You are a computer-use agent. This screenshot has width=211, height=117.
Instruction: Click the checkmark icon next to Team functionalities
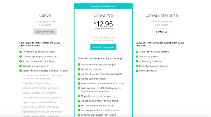pyautogui.click(x=79, y=69)
